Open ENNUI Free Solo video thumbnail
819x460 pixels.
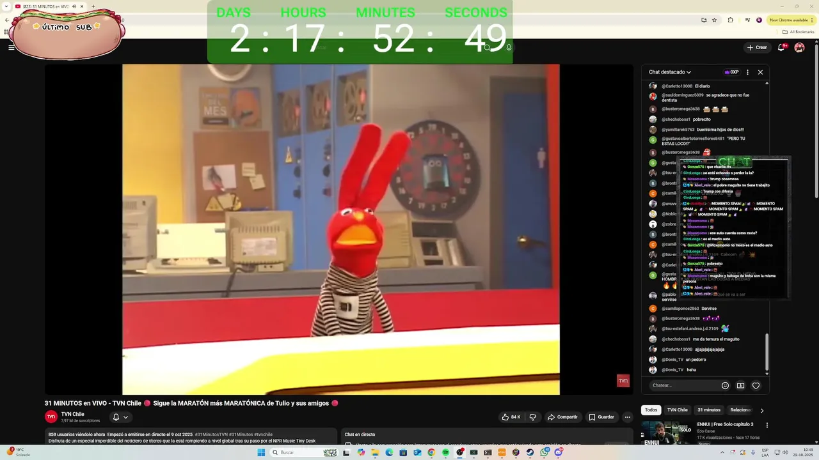click(x=667, y=433)
